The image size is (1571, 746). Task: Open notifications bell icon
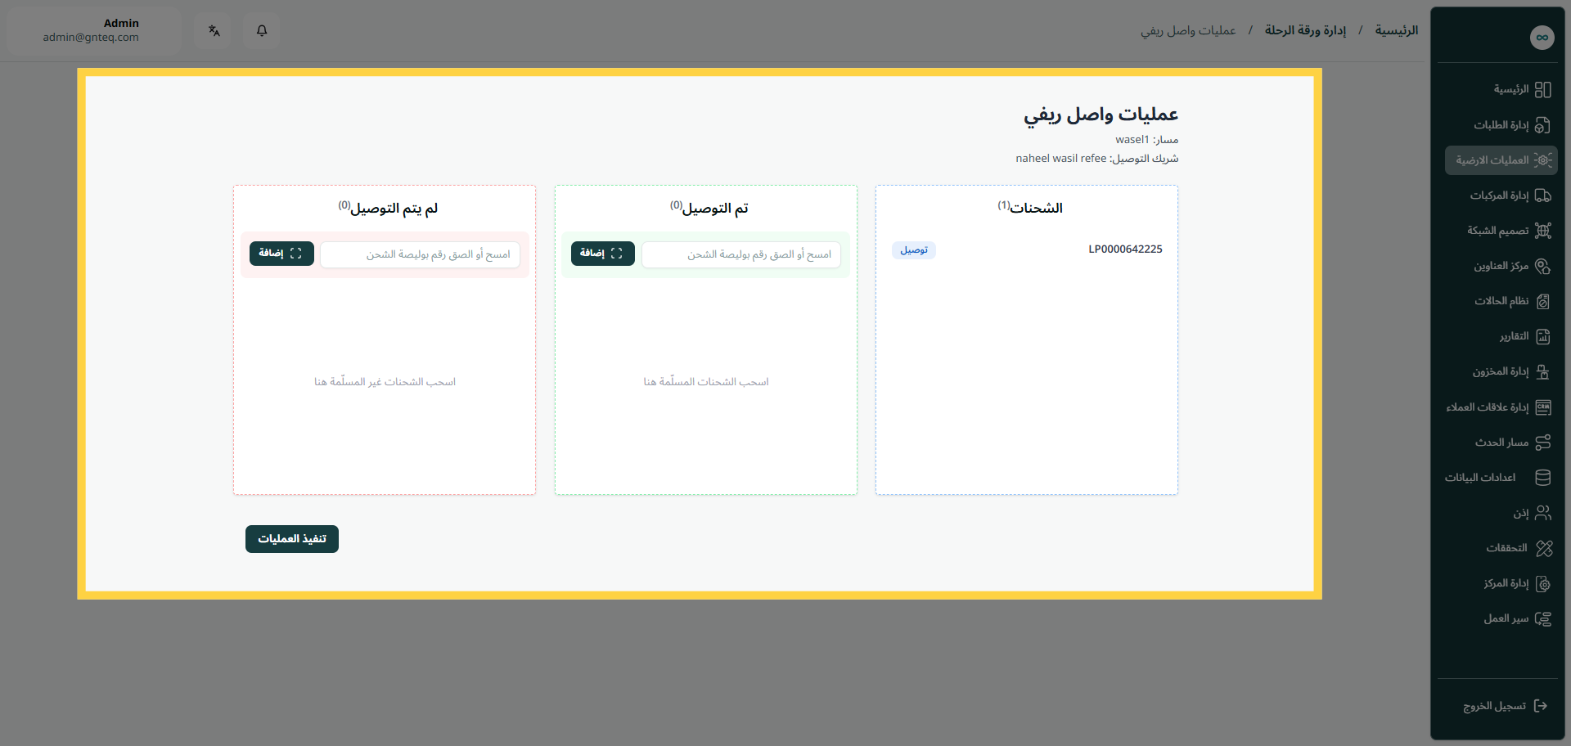tap(262, 30)
